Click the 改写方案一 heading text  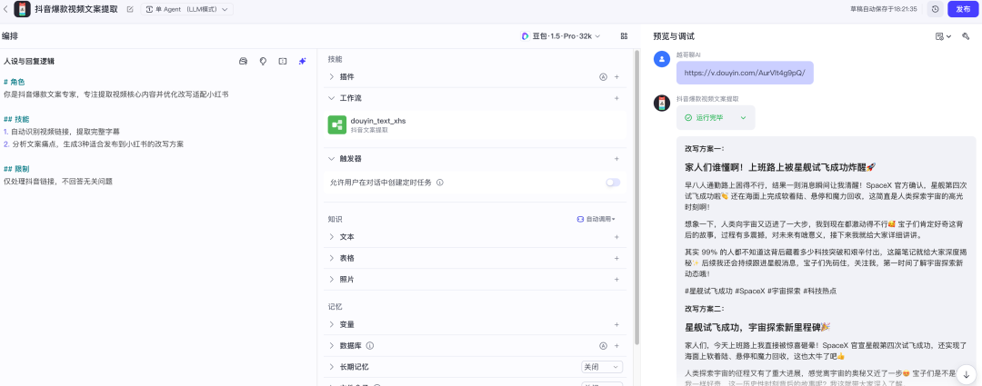705,148
